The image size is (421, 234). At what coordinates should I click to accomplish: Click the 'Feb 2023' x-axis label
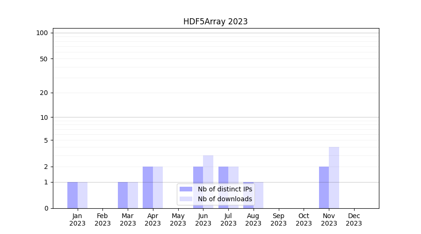coord(102,219)
